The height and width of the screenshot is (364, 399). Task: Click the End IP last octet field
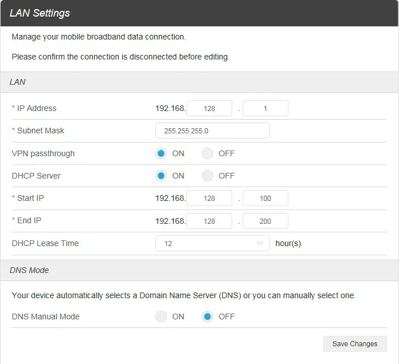[x=265, y=221]
